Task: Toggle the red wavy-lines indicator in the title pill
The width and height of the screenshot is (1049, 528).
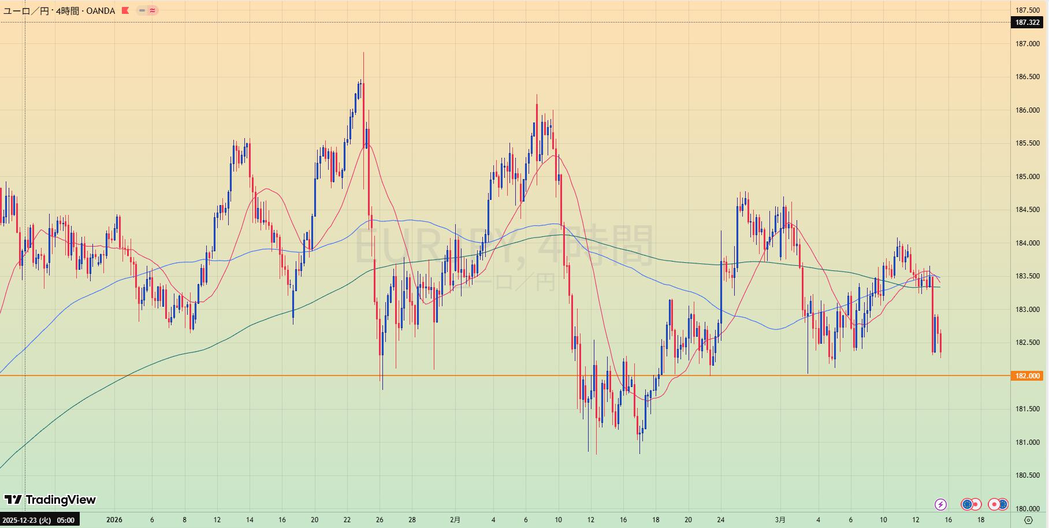Action: (152, 10)
